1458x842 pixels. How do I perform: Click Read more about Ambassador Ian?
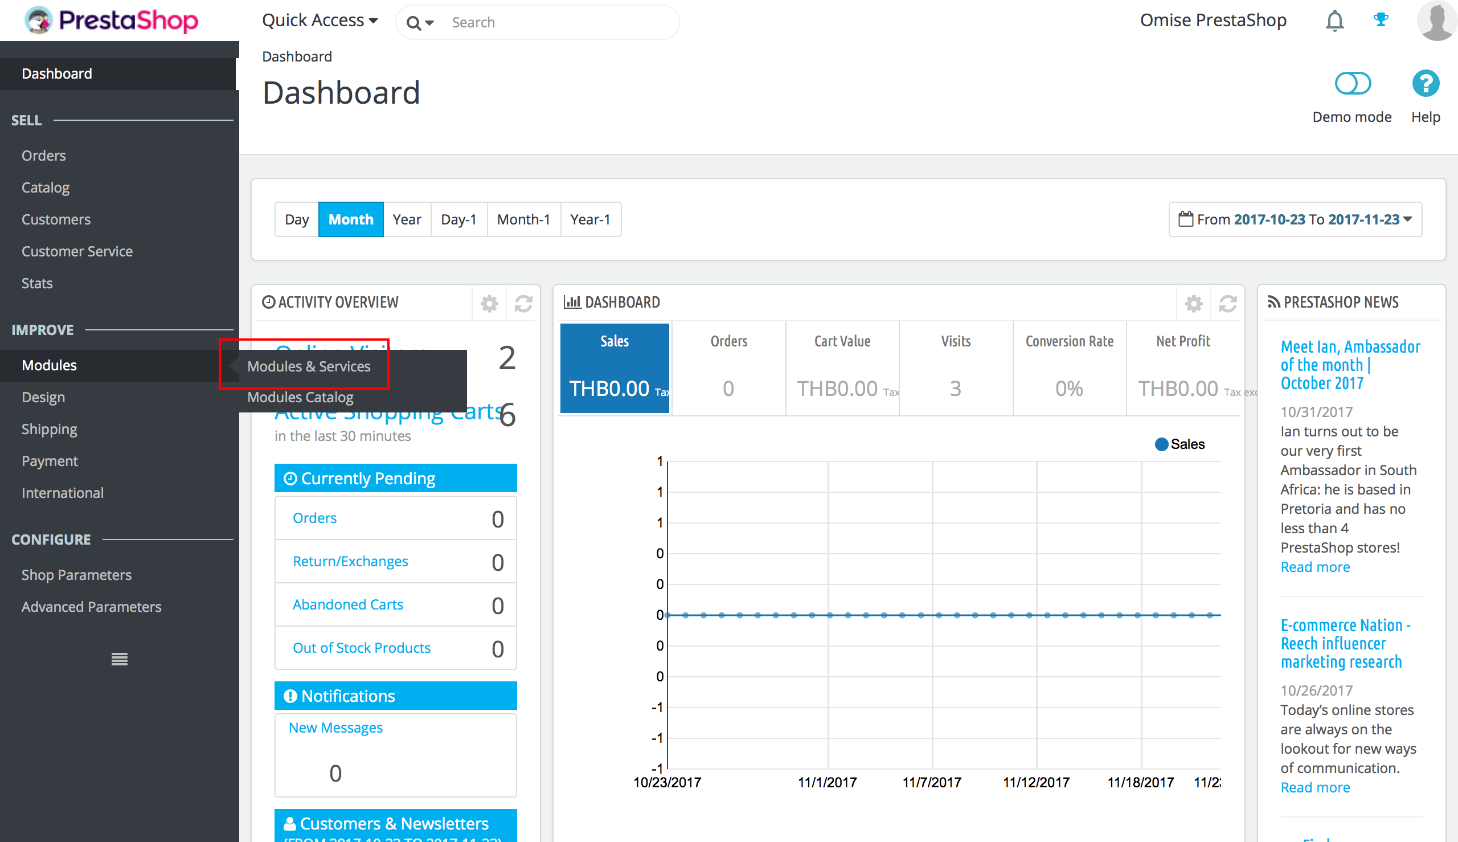pyautogui.click(x=1314, y=567)
